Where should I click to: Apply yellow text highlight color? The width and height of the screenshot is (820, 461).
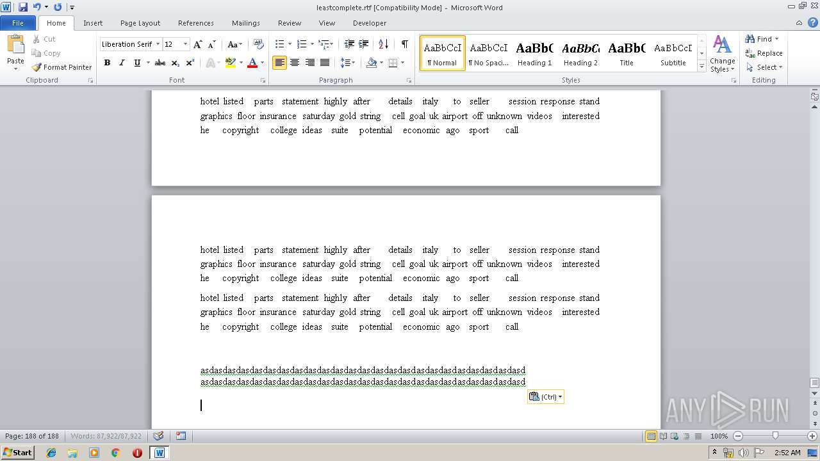coord(231,63)
